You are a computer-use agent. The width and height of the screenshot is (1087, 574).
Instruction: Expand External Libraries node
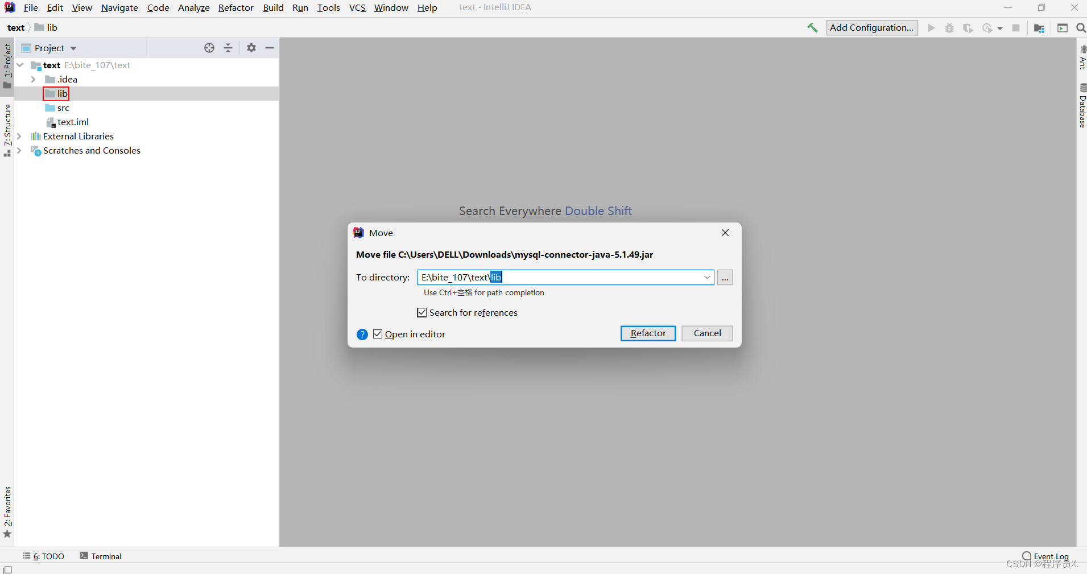pyautogui.click(x=19, y=137)
